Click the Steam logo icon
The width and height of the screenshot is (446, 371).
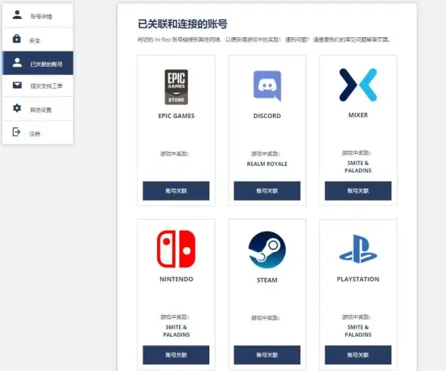(267, 250)
